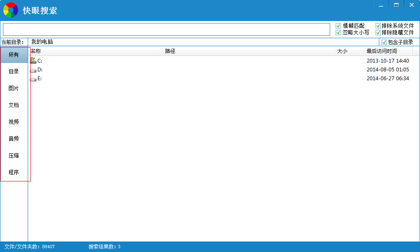Sort by the 路径 column header
This screenshot has height=252, width=420.
(249, 51)
